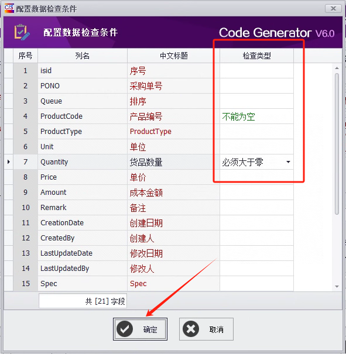
Task: Click the 检查类型 cell for Price row
Action: pyautogui.click(x=256, y=177)
